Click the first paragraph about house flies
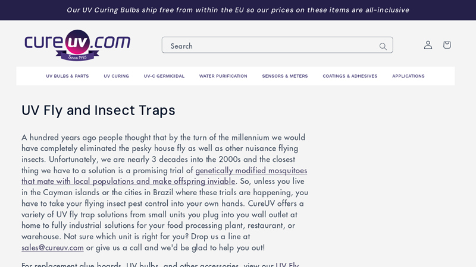 [x=165, y=192]
